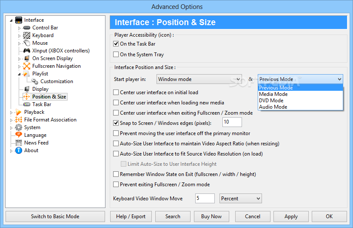Click the snap pixels input field
This screenshot has width=353, height=228.
coord(232,122)
